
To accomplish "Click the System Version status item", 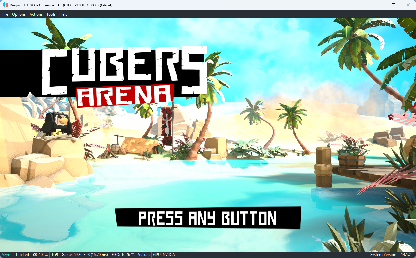I will click(x=383, y=254).
